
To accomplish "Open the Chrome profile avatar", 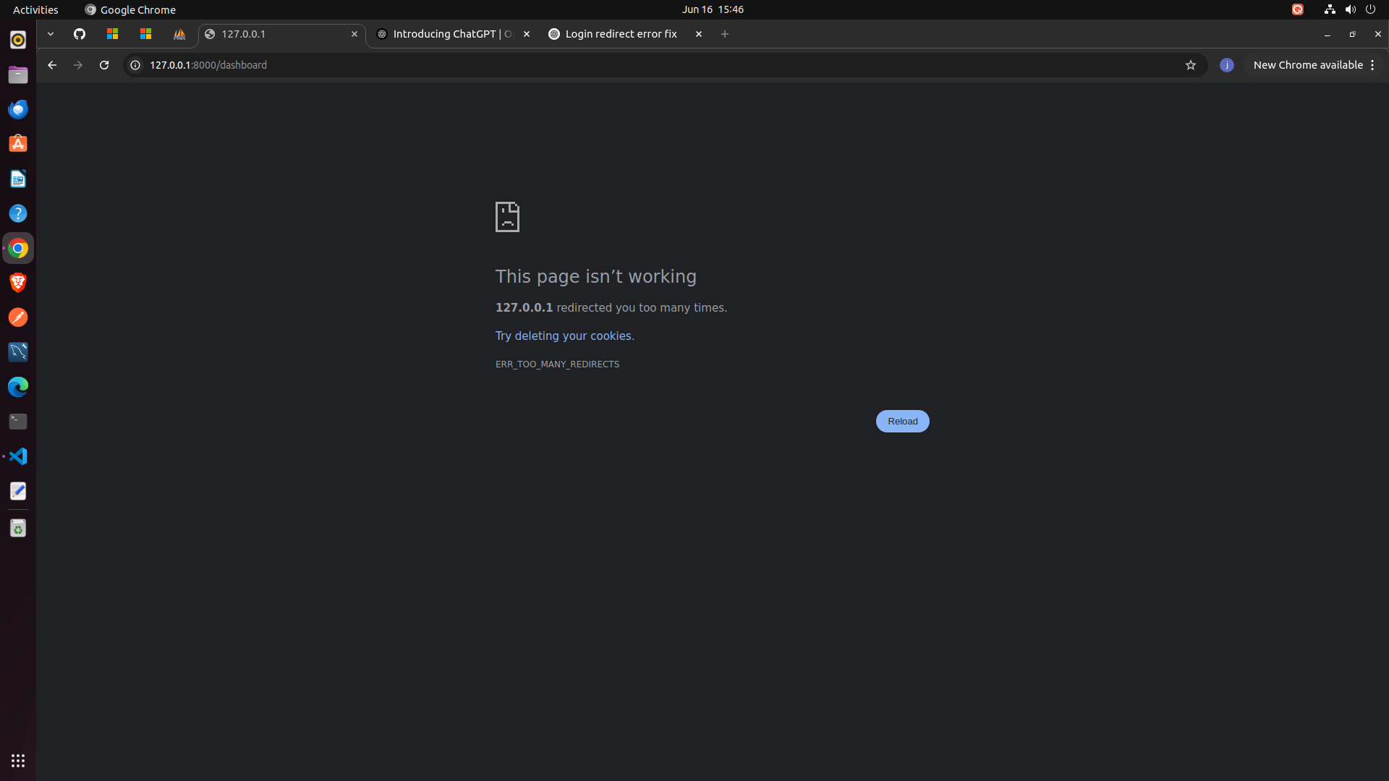I will pos(1226,65).
